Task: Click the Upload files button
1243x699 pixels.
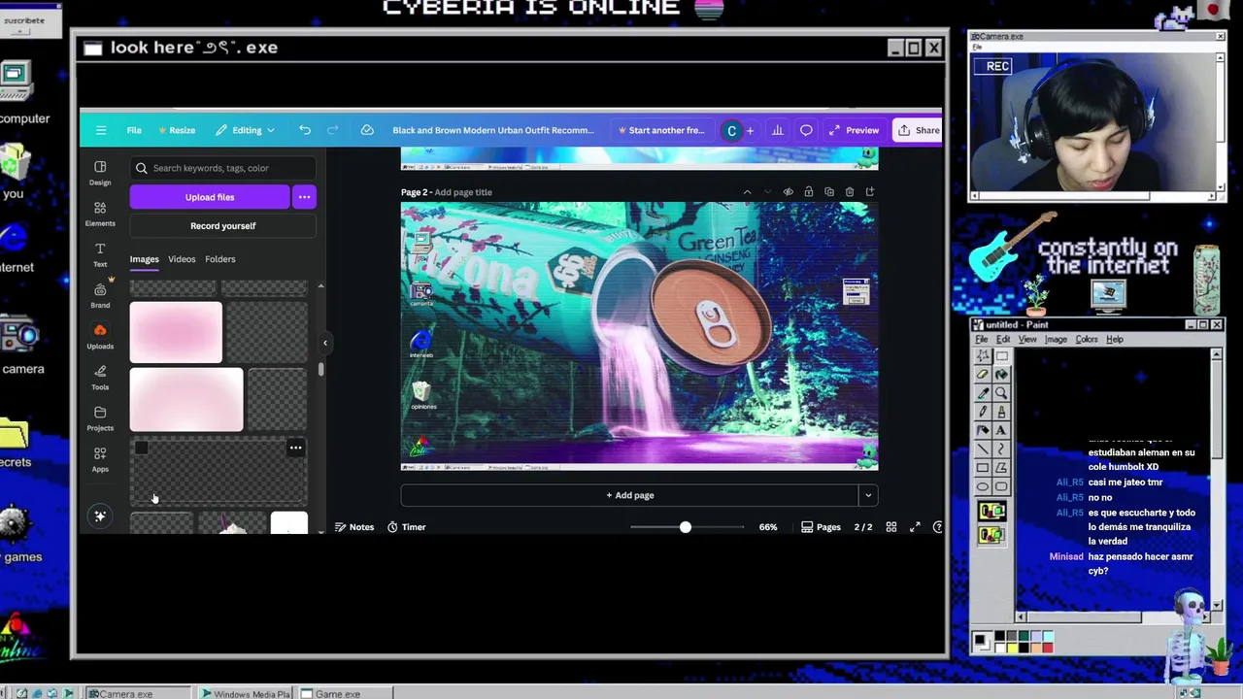Action: [x=210, y=197]
